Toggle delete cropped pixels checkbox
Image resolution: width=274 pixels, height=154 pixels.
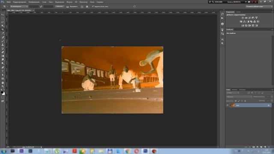coord(93,6)
